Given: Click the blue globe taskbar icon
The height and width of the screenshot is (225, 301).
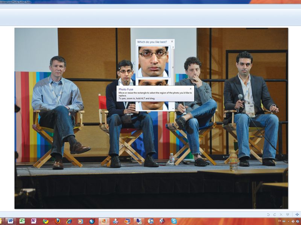Looking at the screenshot, I should (92, 221).
